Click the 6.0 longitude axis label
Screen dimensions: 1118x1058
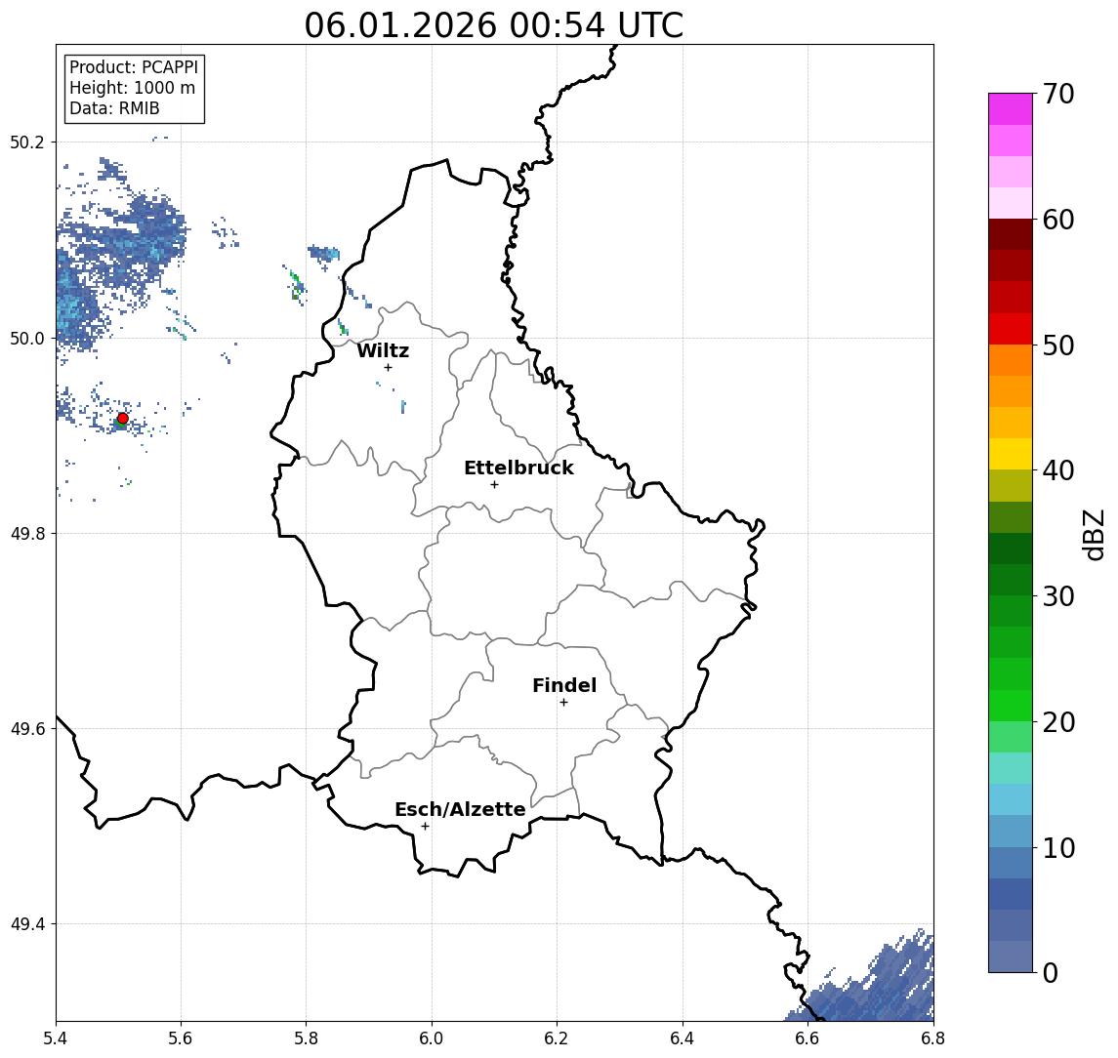coord(432,1038)
